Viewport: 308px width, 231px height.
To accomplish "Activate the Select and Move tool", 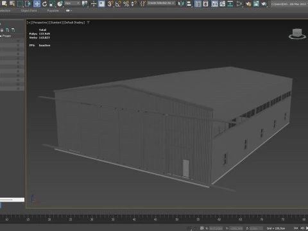I will [37, 4].
